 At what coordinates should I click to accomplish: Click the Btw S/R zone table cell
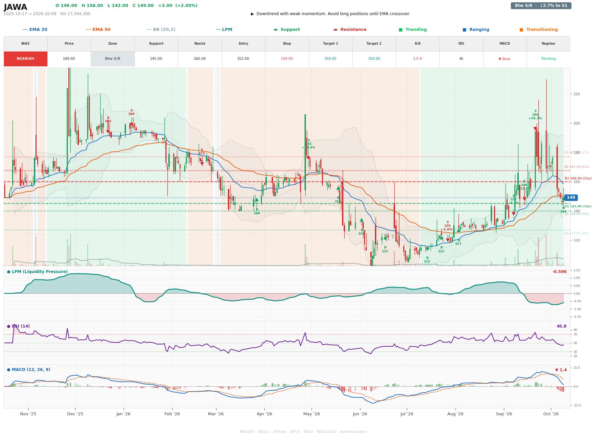coord(112,59)
